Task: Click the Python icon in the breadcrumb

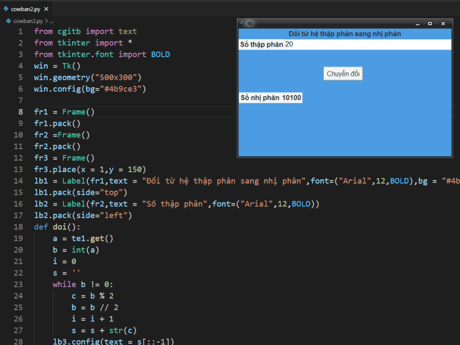Action: coord(8,20)
